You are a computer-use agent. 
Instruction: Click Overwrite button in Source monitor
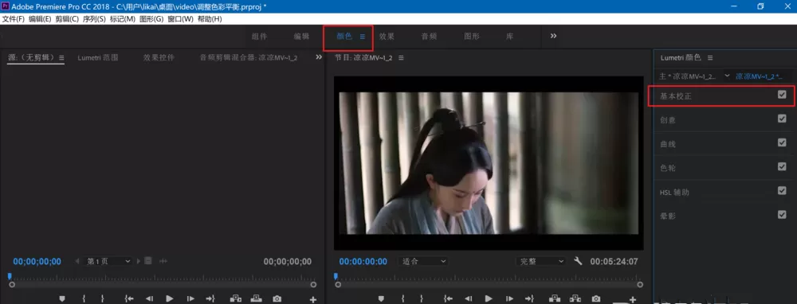256,299
